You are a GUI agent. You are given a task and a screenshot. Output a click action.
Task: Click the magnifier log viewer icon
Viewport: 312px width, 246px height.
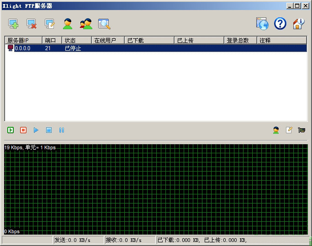coord(104,24)
